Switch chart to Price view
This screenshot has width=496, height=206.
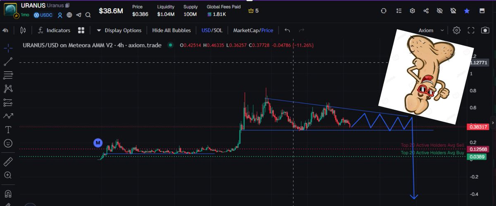pyautogui.click(x=267, y=30)
